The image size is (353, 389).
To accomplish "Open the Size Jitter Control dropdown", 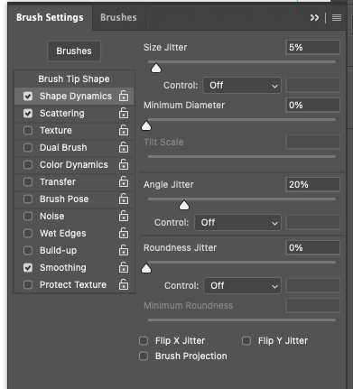I will (242, 86).
